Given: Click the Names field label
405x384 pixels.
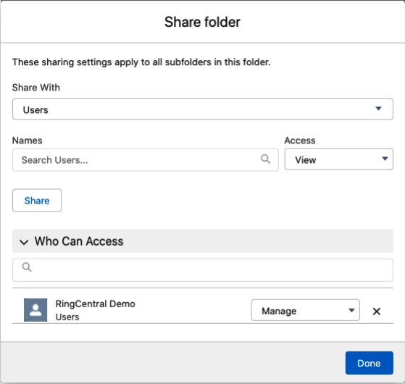Looking at the screenshot, I should click(x=27, y=141).
